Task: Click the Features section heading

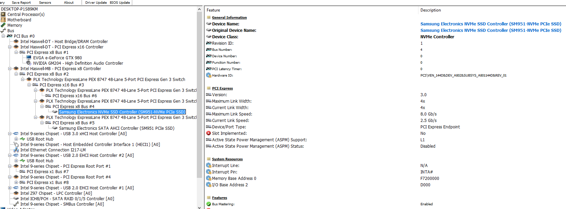Action: pos(220,198)
